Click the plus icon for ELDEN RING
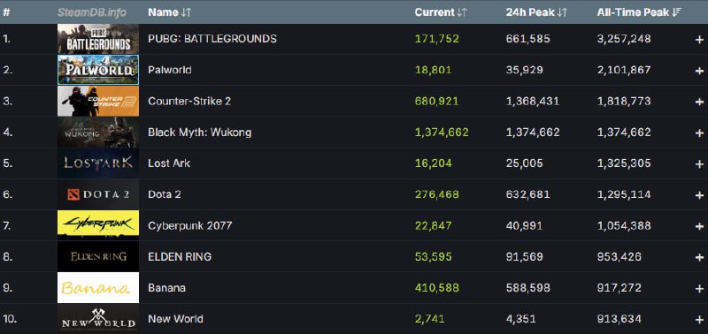708x334 pixels. tap(699, 257)
